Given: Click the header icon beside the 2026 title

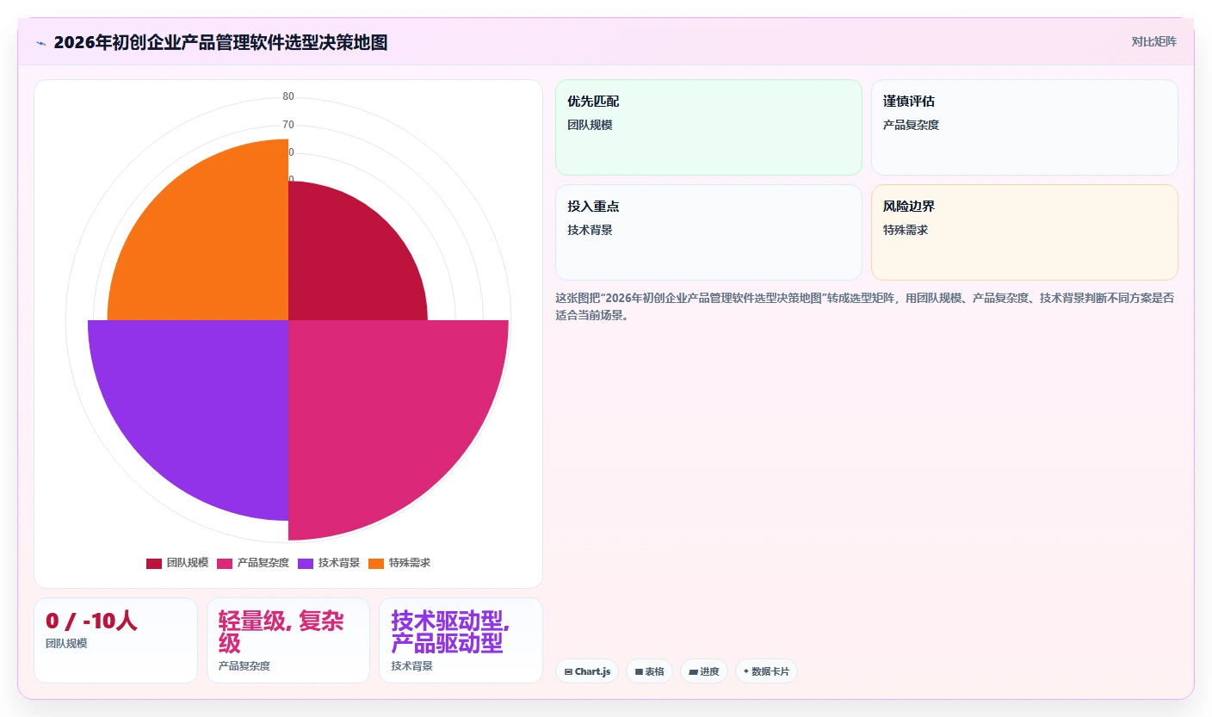Looking at the screenshot, I should click(x=40, y=42).
